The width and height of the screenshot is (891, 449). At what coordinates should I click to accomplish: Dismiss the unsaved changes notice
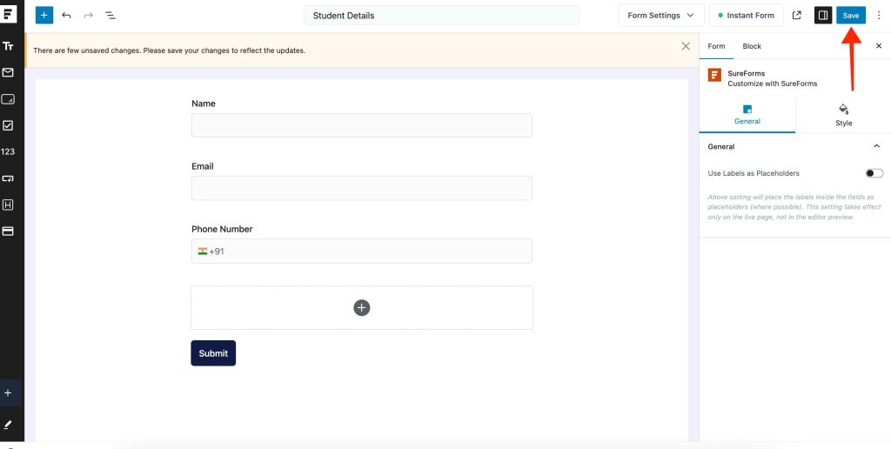click(x=686, y=46)
